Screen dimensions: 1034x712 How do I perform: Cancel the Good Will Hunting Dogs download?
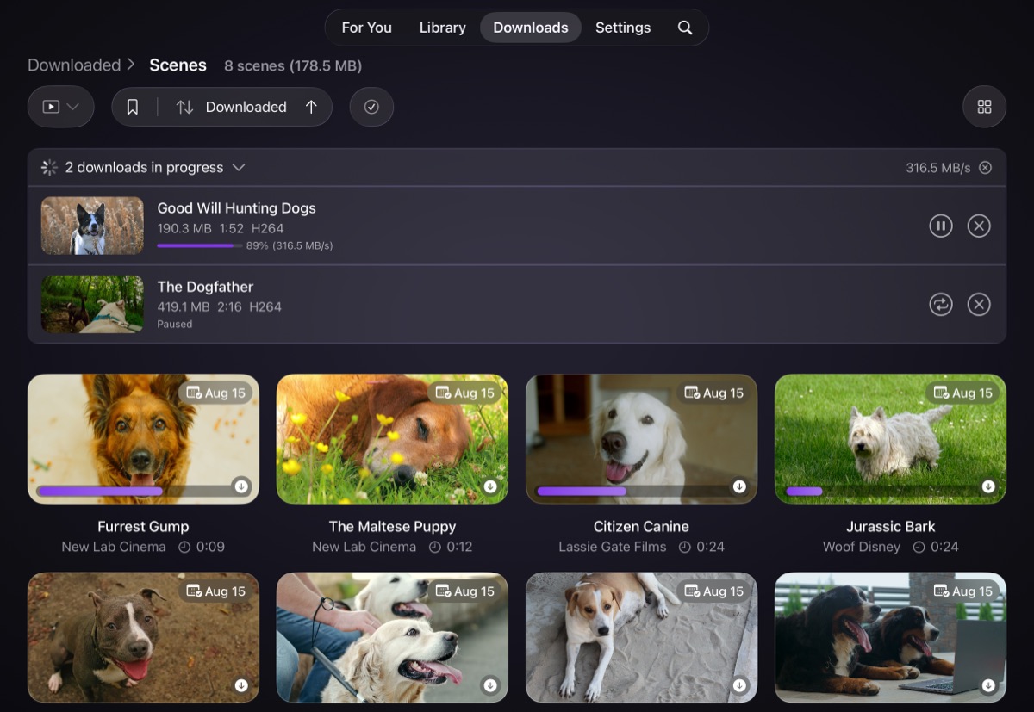[x=979, y=226]
